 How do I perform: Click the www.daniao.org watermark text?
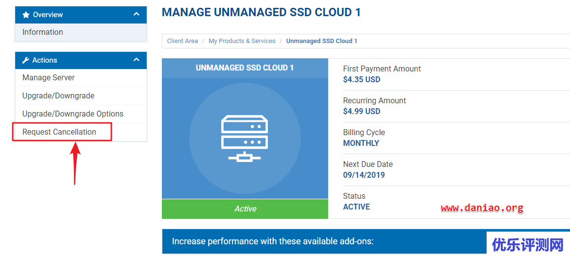pyautogui.click(x=482, y=208)
